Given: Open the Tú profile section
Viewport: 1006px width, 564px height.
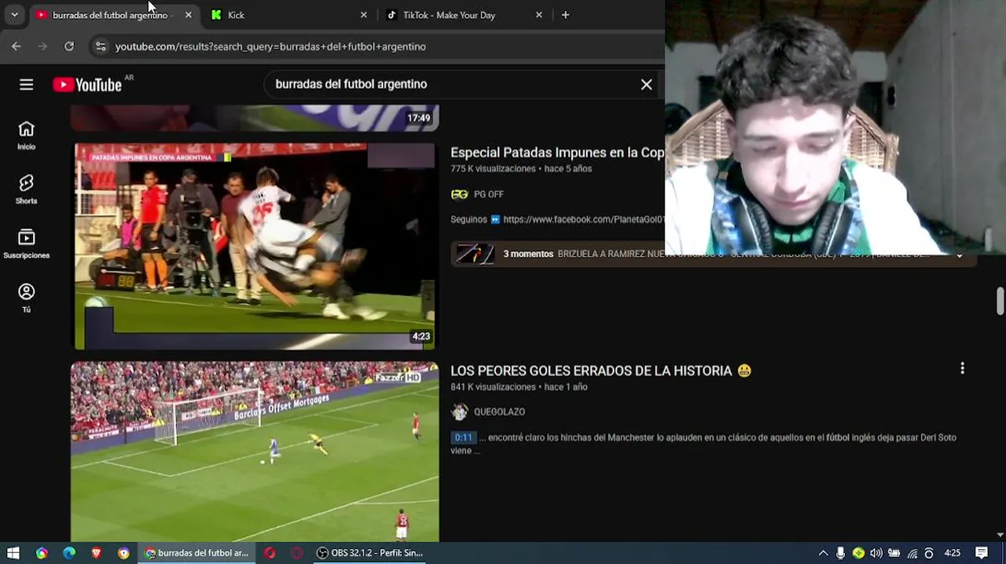Looking at the screenshot, I should tap(27, 298).
